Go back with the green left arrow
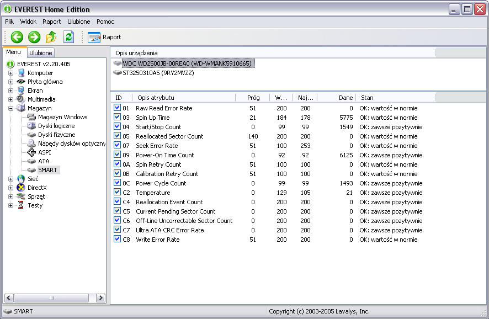489x319 pixels. tap(17, 37)
